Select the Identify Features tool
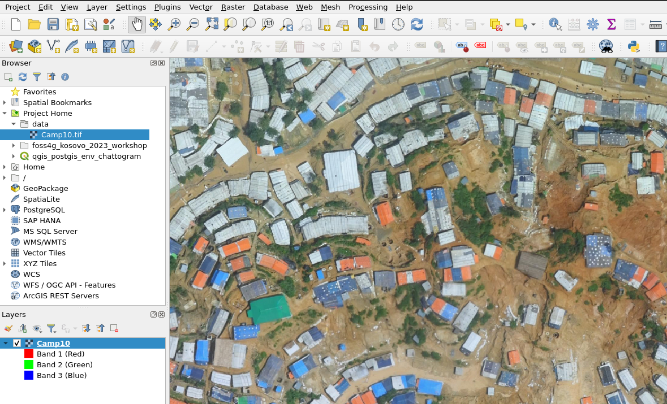This screenshot has height=404, width=667. point(555,24)
